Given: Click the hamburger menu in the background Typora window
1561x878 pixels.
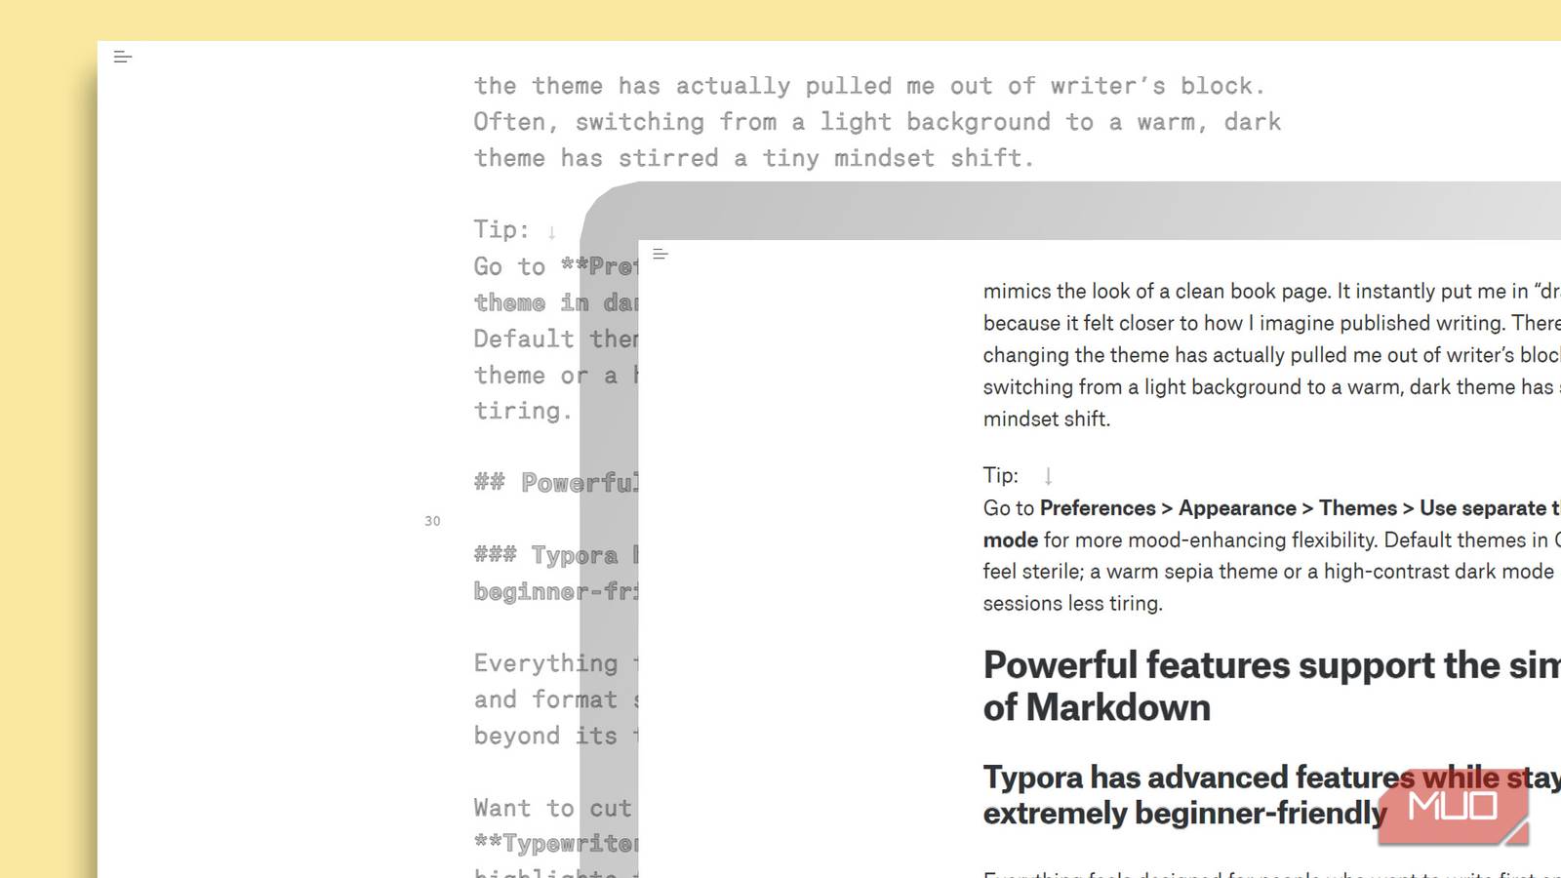Looking at the screenshot, I should [x=123, y=57].
